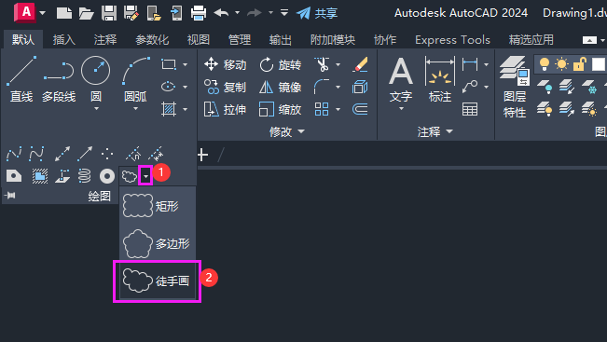Toggle the layer freeze sun icon
The image size is (607, 342).
tap(561, 64)
